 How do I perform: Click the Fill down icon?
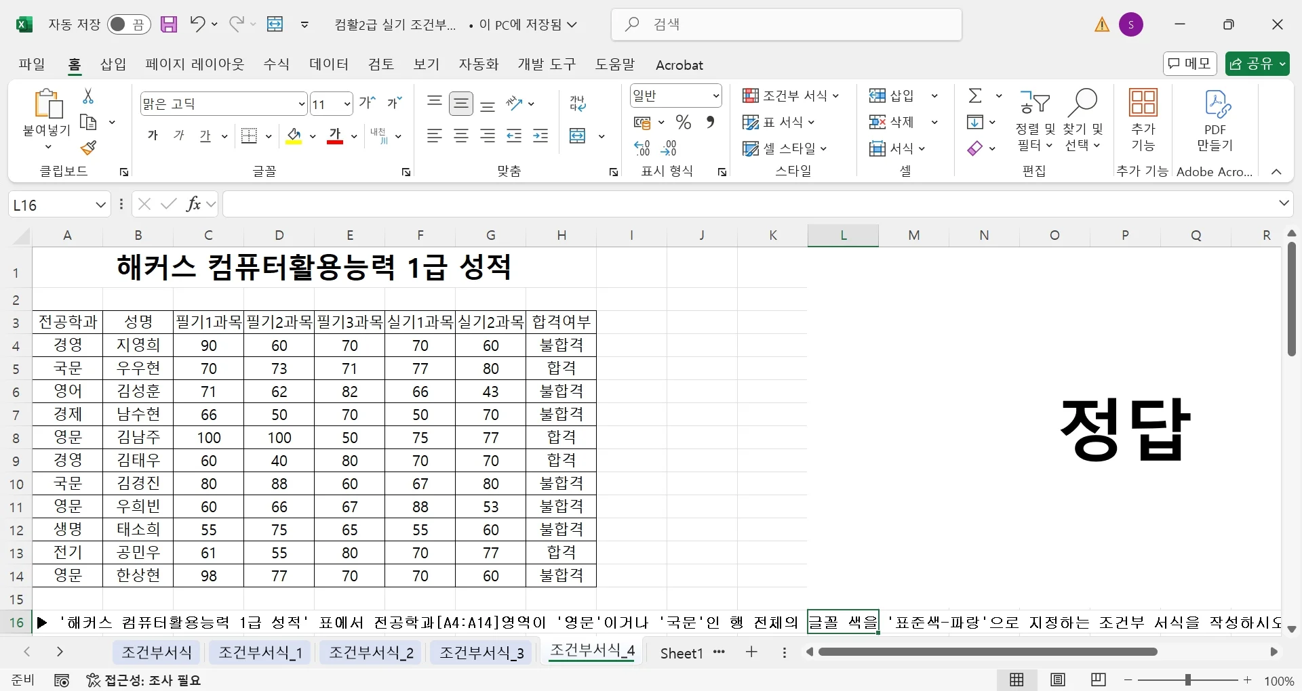tap(975, 123)
